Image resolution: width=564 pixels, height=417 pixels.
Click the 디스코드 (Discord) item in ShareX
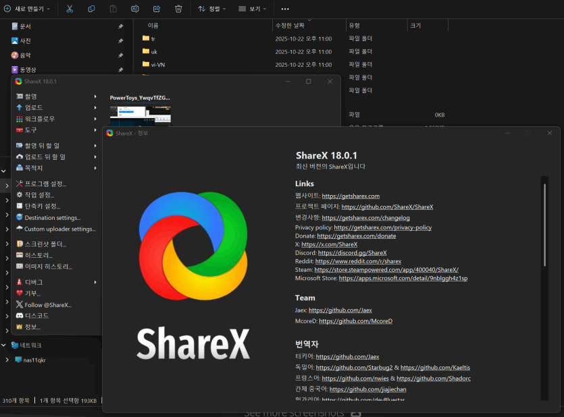(32, 316)
